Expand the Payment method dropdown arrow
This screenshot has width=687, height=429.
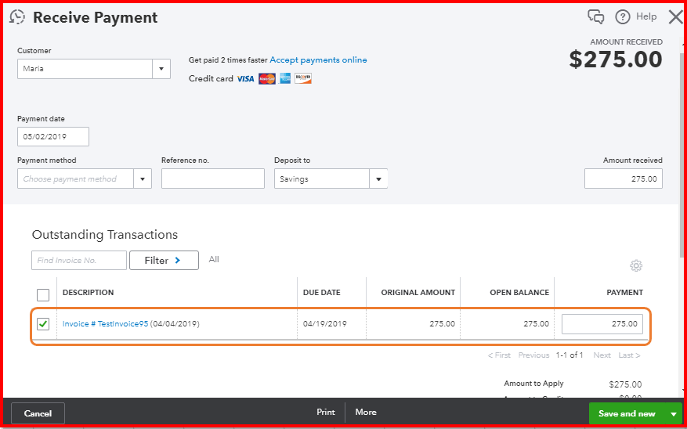pyautogui.click(x=143, y=178)
